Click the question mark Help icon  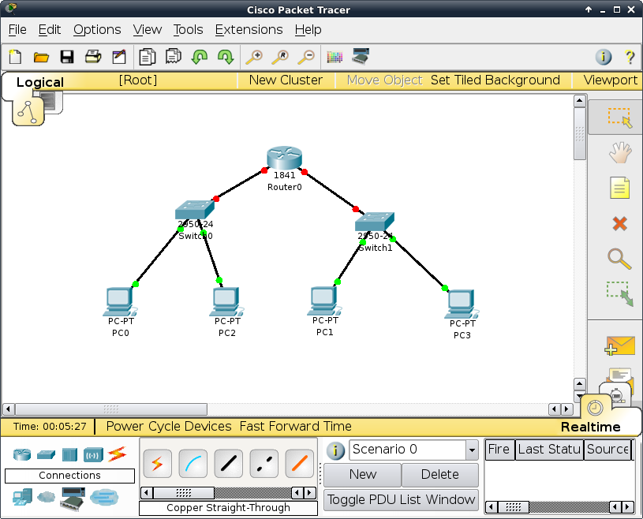coord(630,57)
